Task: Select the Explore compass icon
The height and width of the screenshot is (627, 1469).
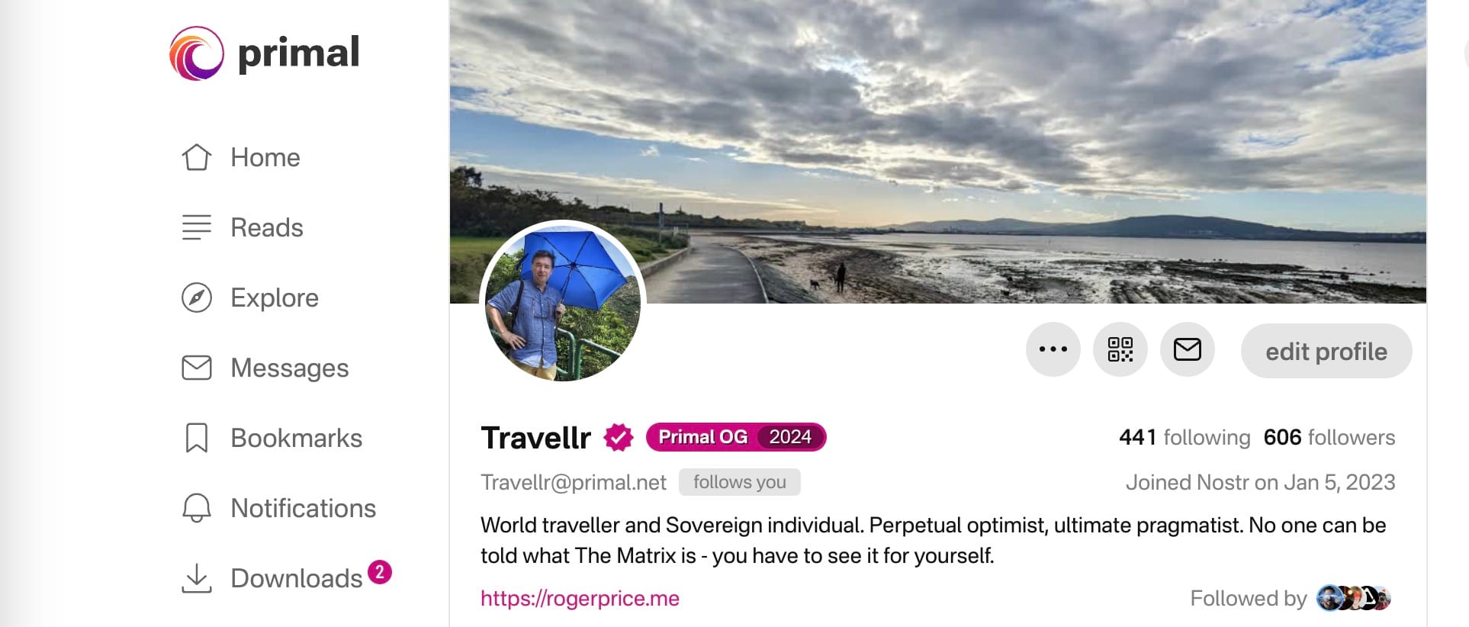Action: (x=197, y=297)
